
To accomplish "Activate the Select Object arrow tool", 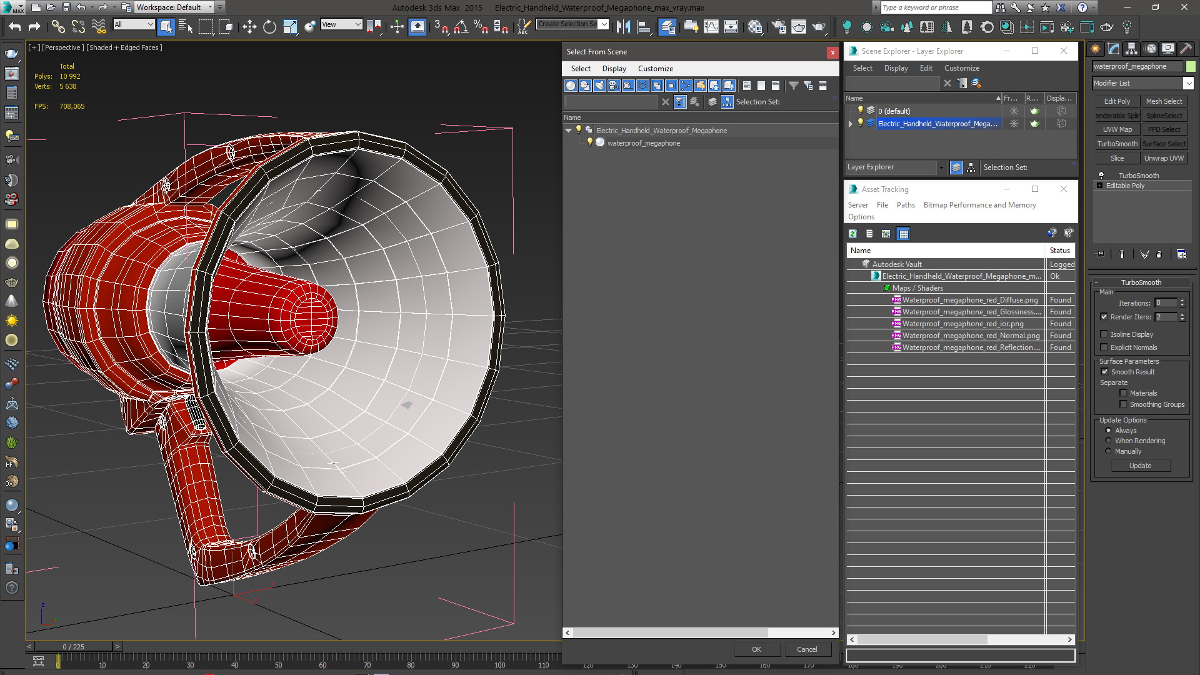I will (166, 26).
